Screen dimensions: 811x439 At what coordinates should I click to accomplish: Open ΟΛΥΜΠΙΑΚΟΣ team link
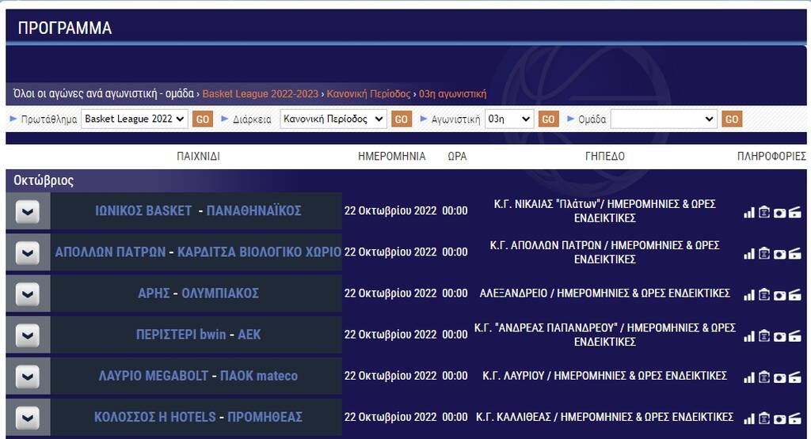pos(220,293)
